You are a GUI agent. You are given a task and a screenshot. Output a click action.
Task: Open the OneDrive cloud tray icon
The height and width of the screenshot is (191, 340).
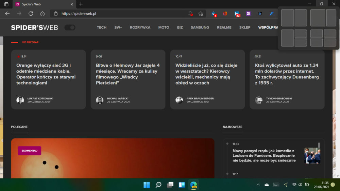click(267, 185)
